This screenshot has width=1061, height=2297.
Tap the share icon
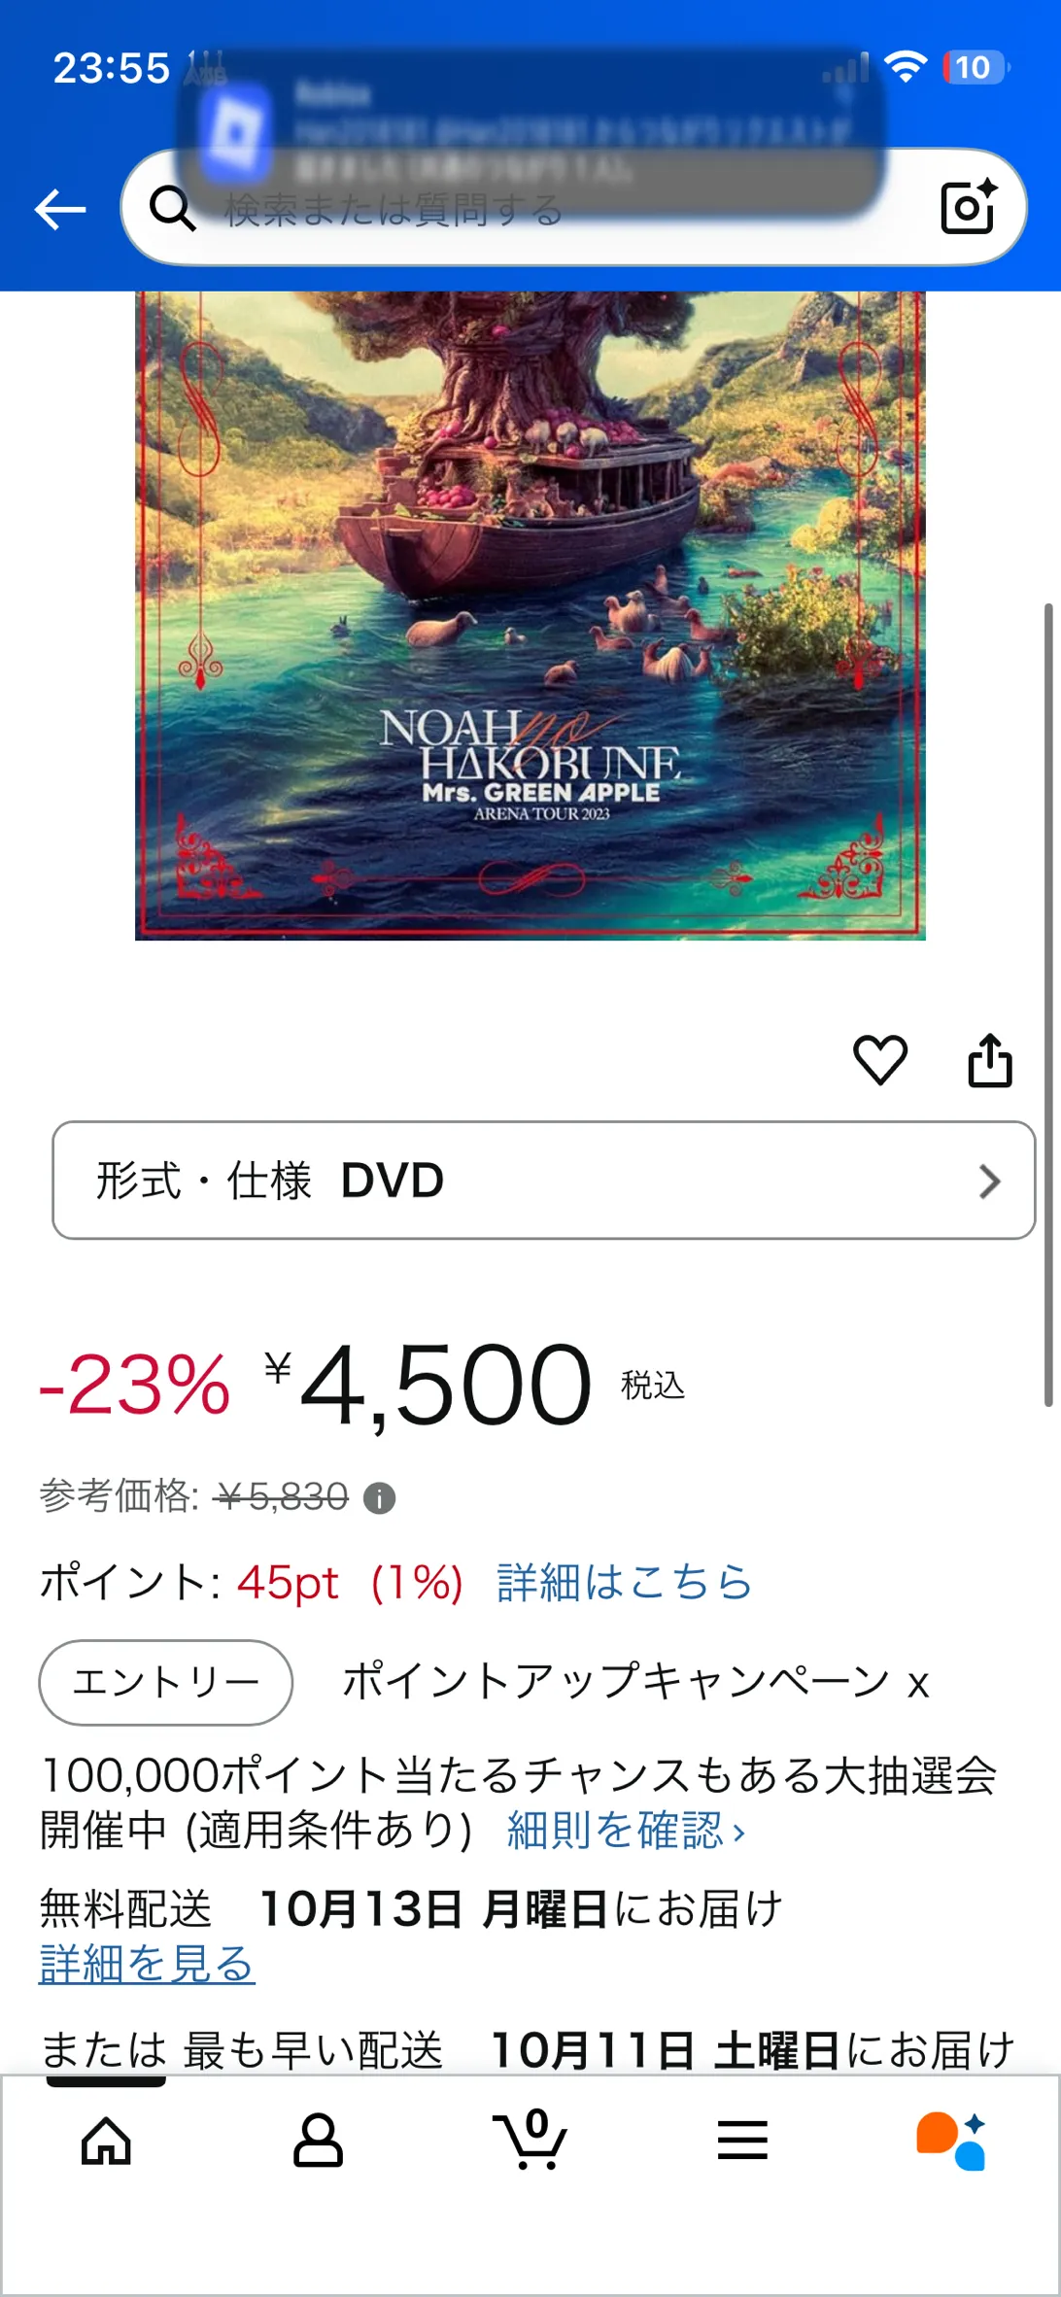pyautogui.click(x=990, y=1059)
